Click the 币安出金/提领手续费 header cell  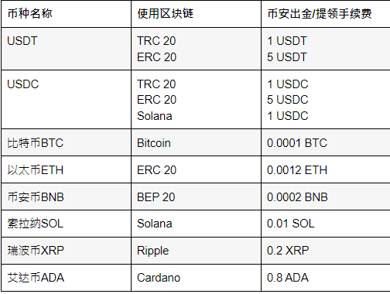coord(326,14)
